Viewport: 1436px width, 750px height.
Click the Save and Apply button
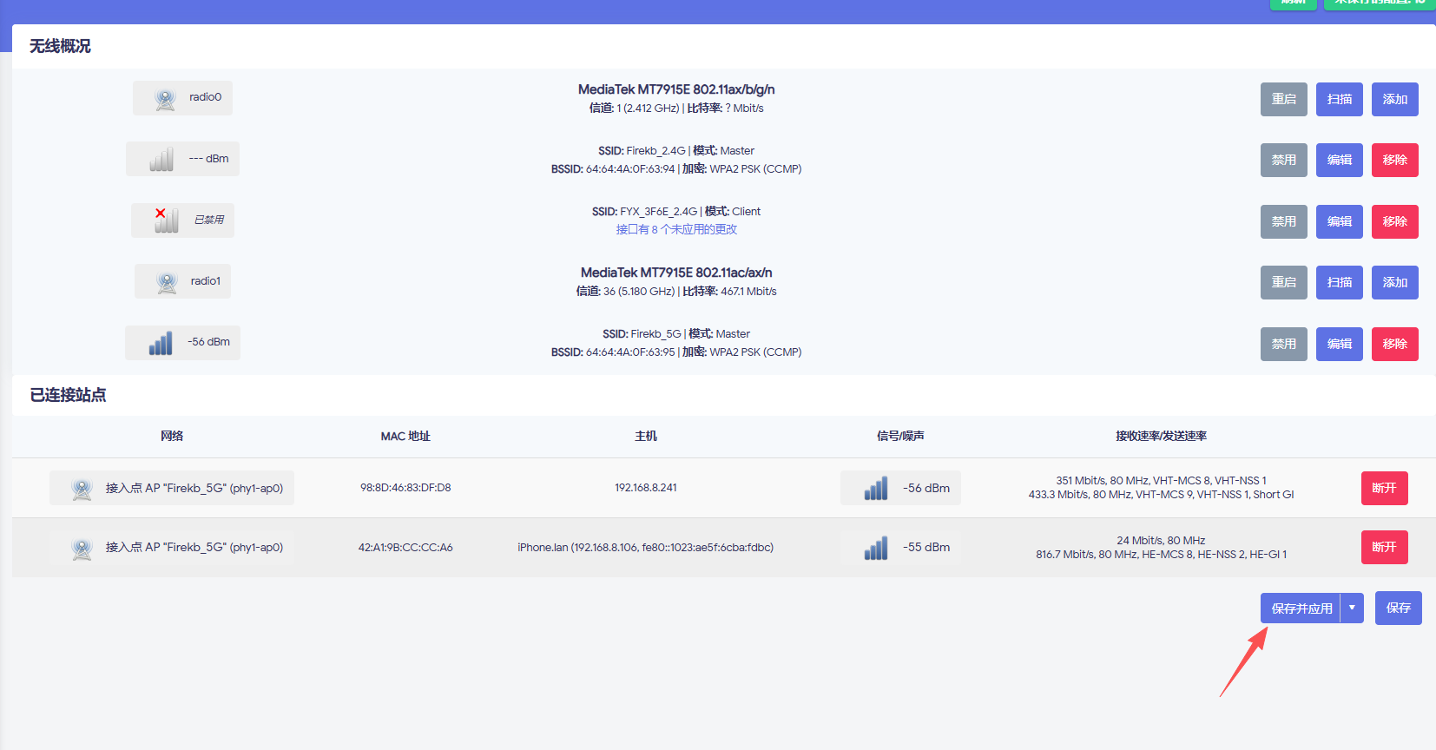1301,609
